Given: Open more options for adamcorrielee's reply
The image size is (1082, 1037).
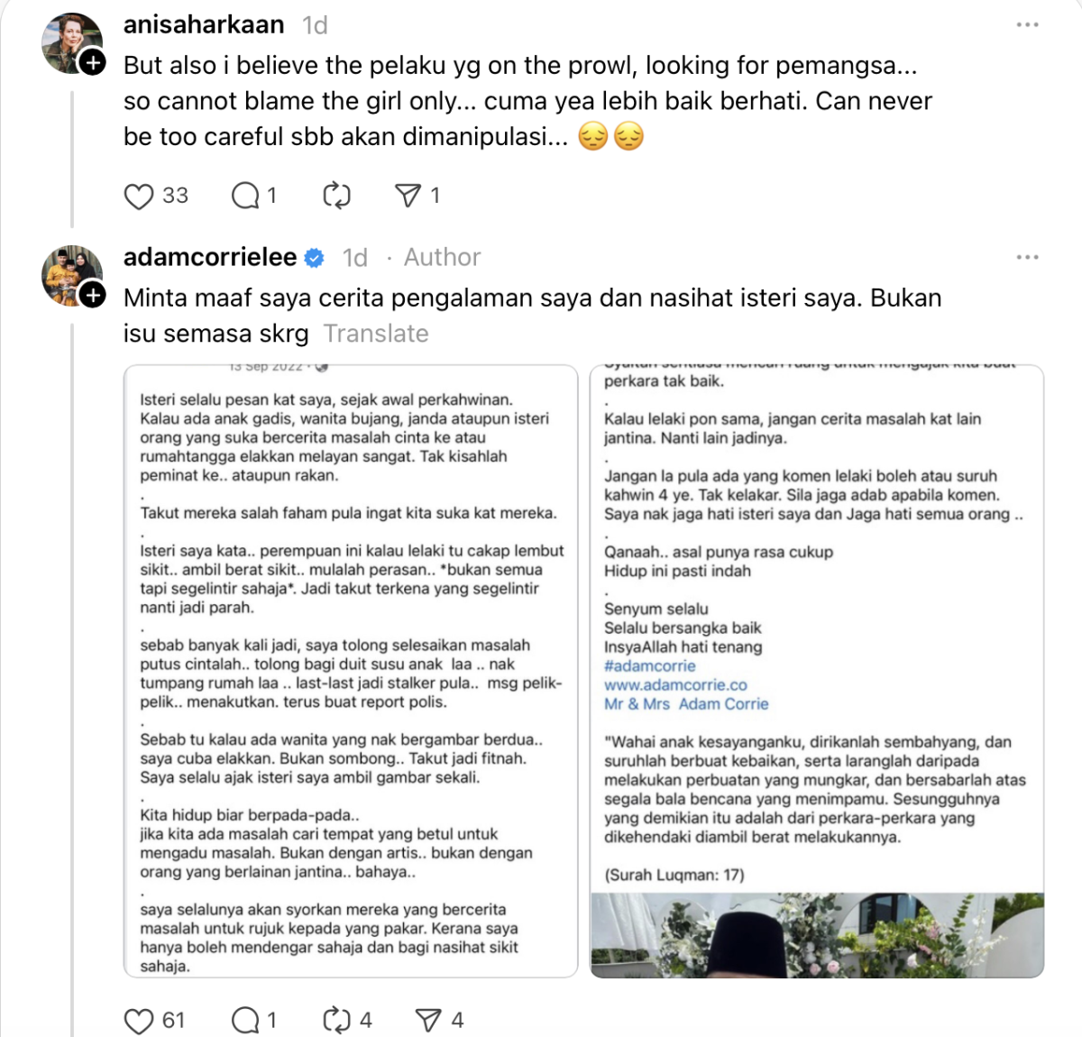Looking at the screenshot, I should tap(1027, 258).
